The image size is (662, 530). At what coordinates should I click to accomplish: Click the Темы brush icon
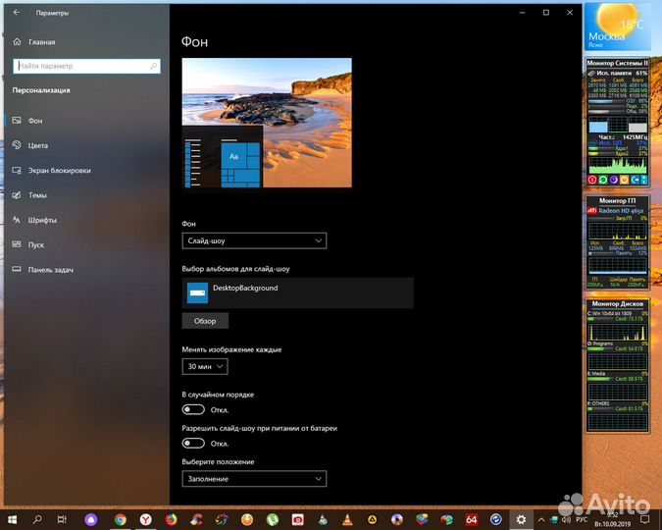[x=17, y=195]
